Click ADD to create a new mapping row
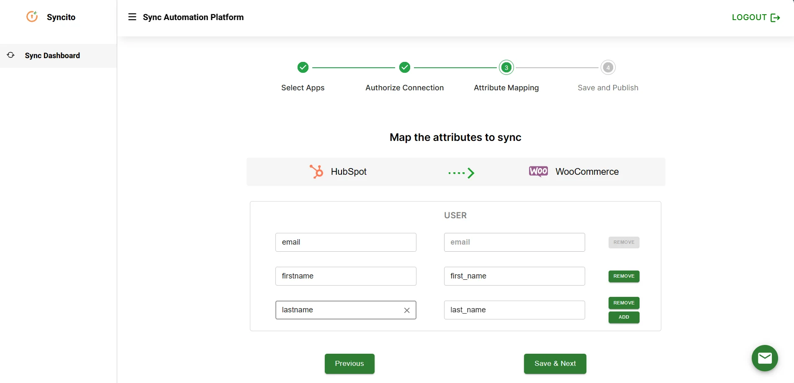 [623, 317]
